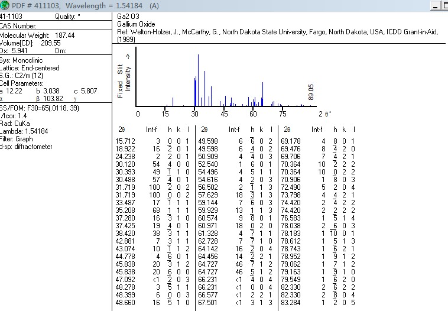
Task: Click the 67.501 two-theta value
Action: point(208,303)
